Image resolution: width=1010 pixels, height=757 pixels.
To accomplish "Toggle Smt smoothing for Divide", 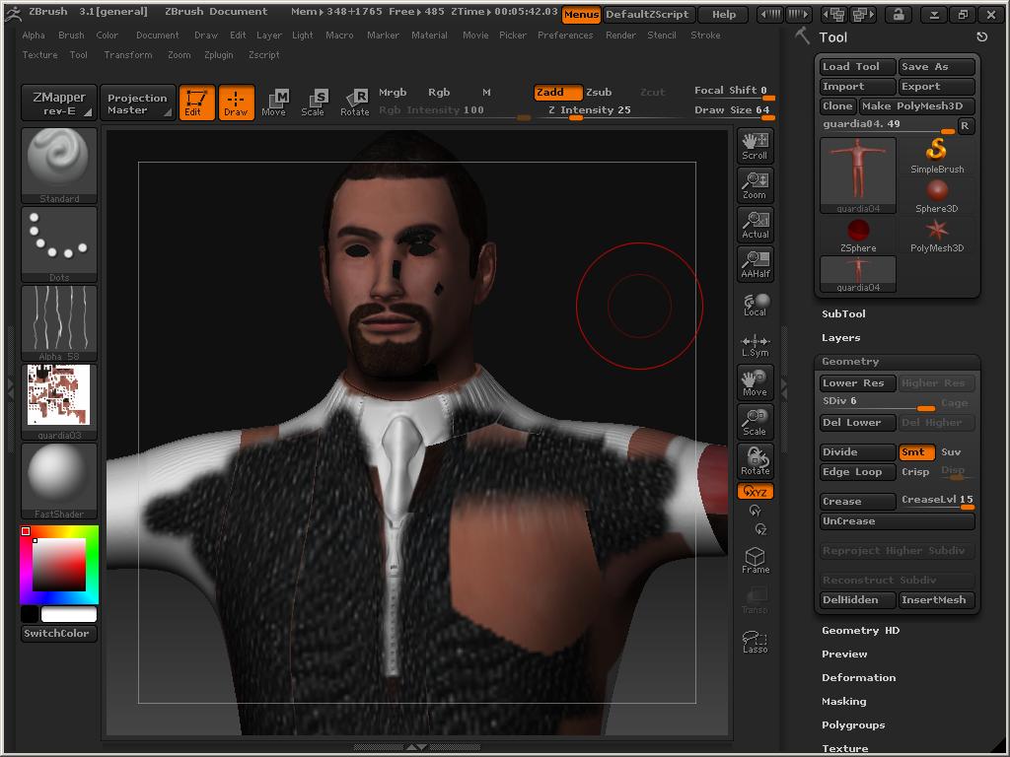I will [x=916, y=451].
